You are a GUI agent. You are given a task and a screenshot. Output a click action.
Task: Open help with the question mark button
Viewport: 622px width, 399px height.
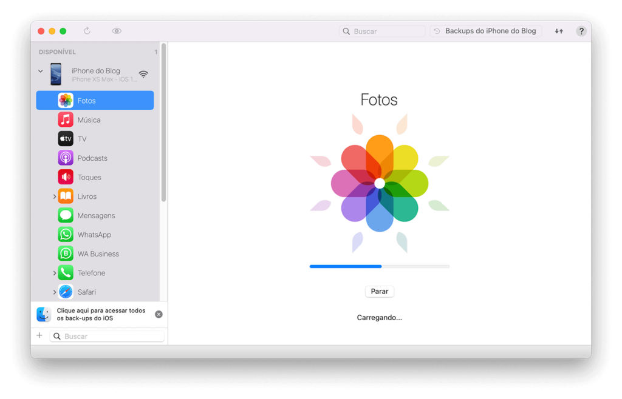[581, 31]
